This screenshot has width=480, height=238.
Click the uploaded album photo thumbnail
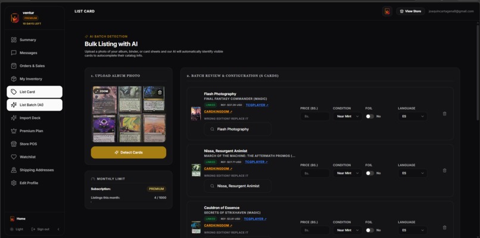point(129,114)
